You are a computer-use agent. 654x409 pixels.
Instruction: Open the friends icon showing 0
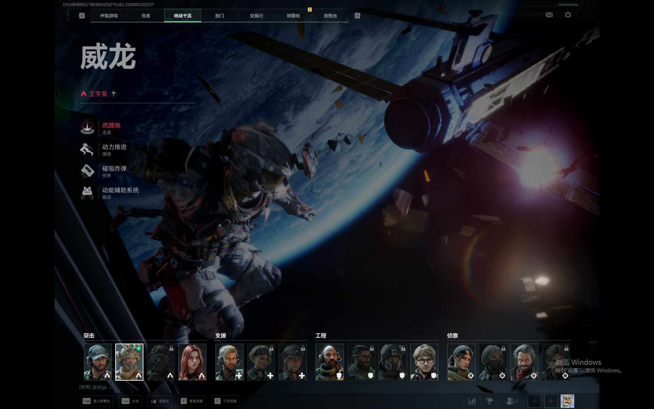coord(512,401)
